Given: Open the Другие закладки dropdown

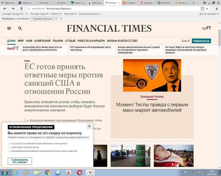Looking at the screenshot, I should (208, 14).
